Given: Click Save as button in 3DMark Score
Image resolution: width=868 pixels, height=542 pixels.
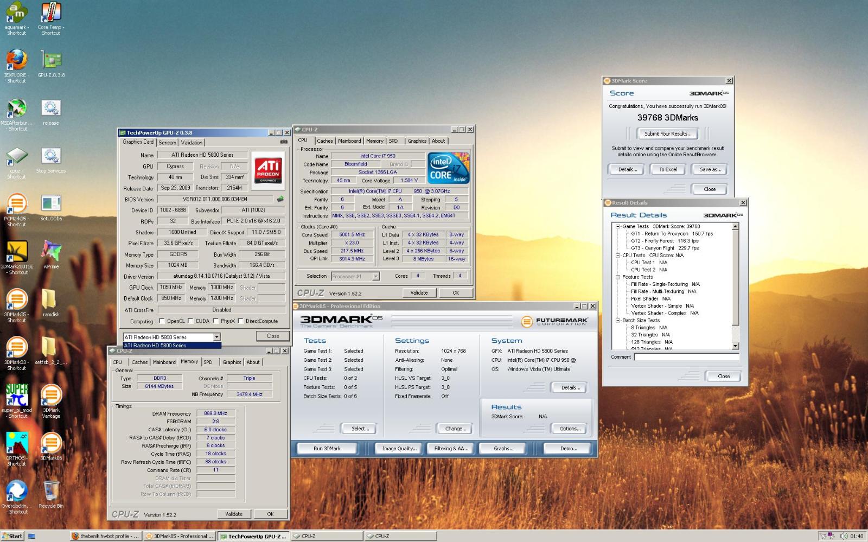Looking at the screenshot, I should pyautogui.click(x=710, y=170).
